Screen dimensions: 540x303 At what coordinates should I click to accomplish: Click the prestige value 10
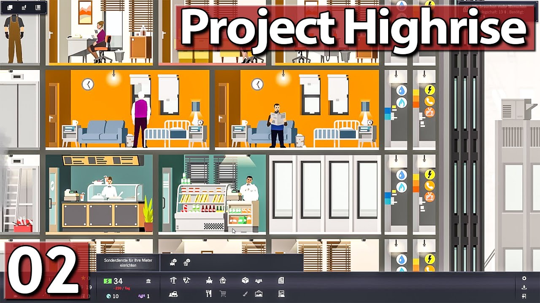click(x=116, y=296)
